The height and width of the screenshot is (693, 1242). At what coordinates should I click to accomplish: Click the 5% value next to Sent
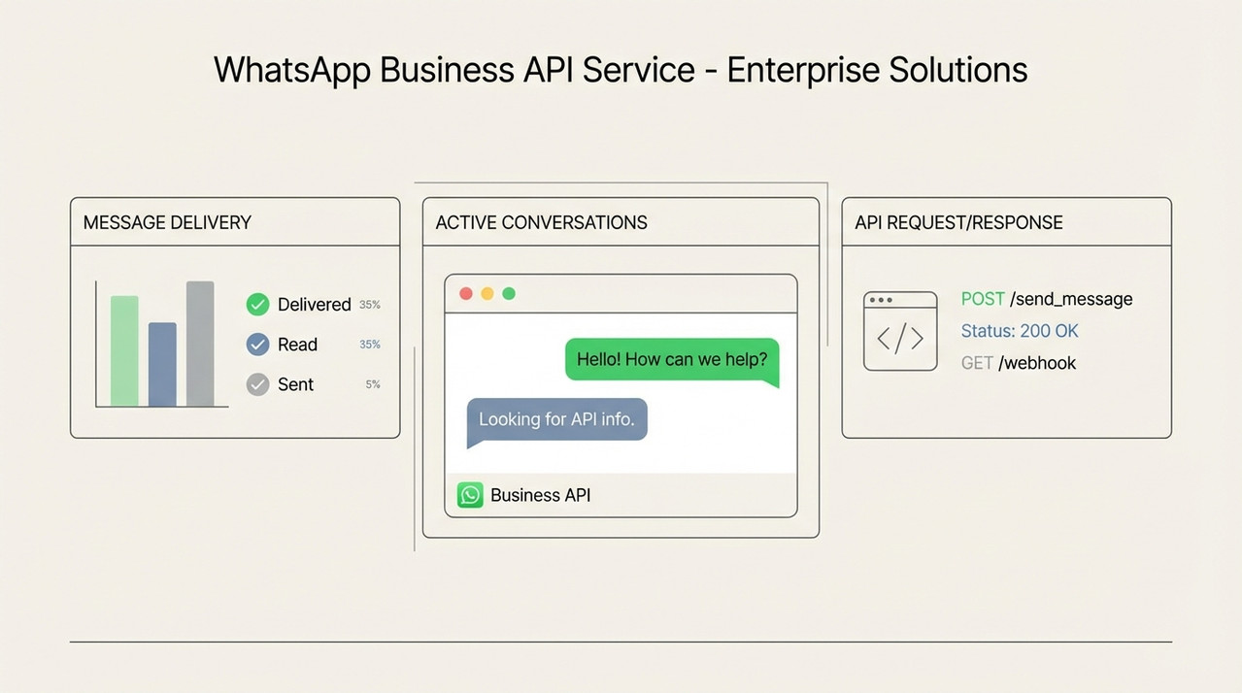click(x=373, y=384)
